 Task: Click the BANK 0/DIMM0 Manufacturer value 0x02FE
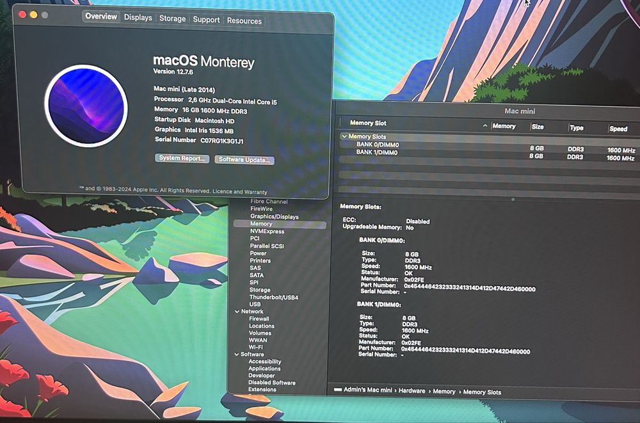tap(414, 280)
